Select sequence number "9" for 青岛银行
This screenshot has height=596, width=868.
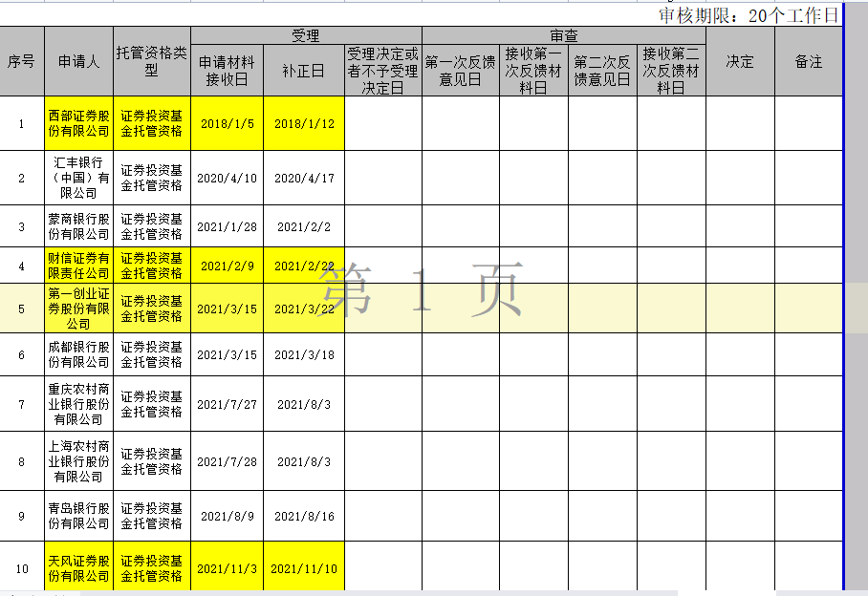[22, 516]
